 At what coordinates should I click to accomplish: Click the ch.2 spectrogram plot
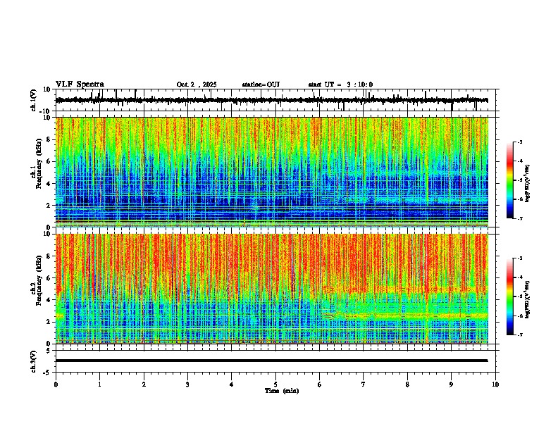272,289
